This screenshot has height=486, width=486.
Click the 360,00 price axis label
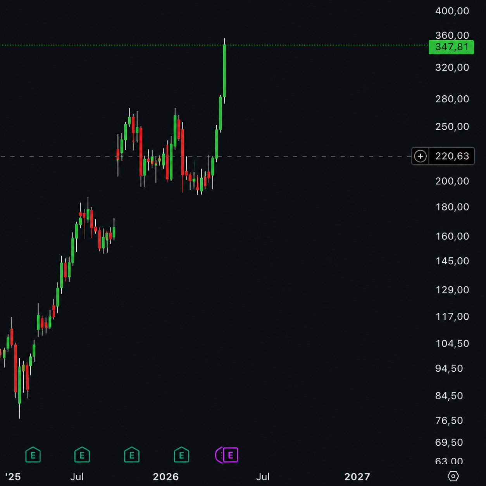(x=452, y=35)
